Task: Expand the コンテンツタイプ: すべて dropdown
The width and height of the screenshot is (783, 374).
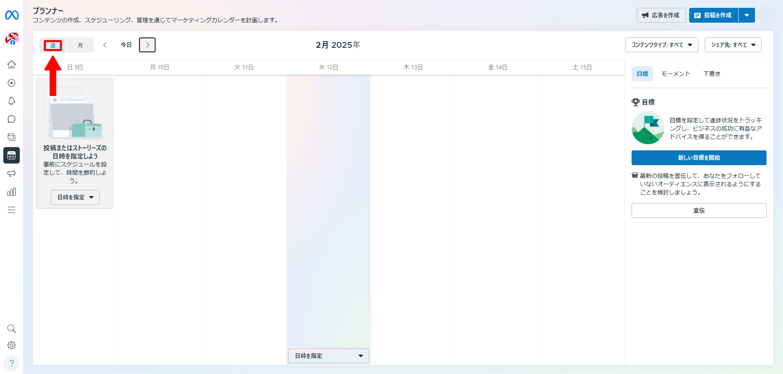Action: coord(661,45)
